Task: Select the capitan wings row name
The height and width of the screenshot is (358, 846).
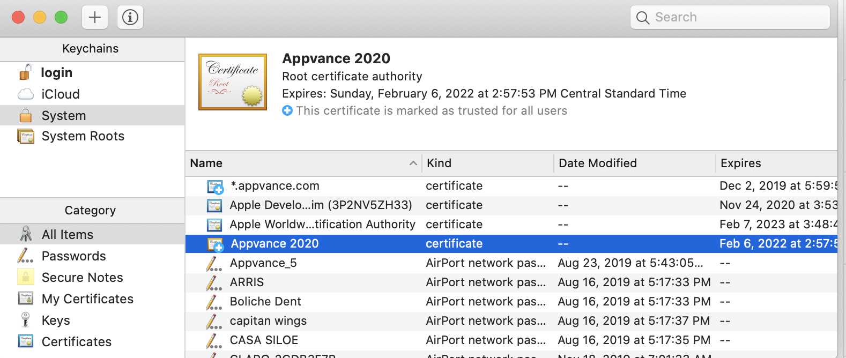Action: click(x=268, y=321)
